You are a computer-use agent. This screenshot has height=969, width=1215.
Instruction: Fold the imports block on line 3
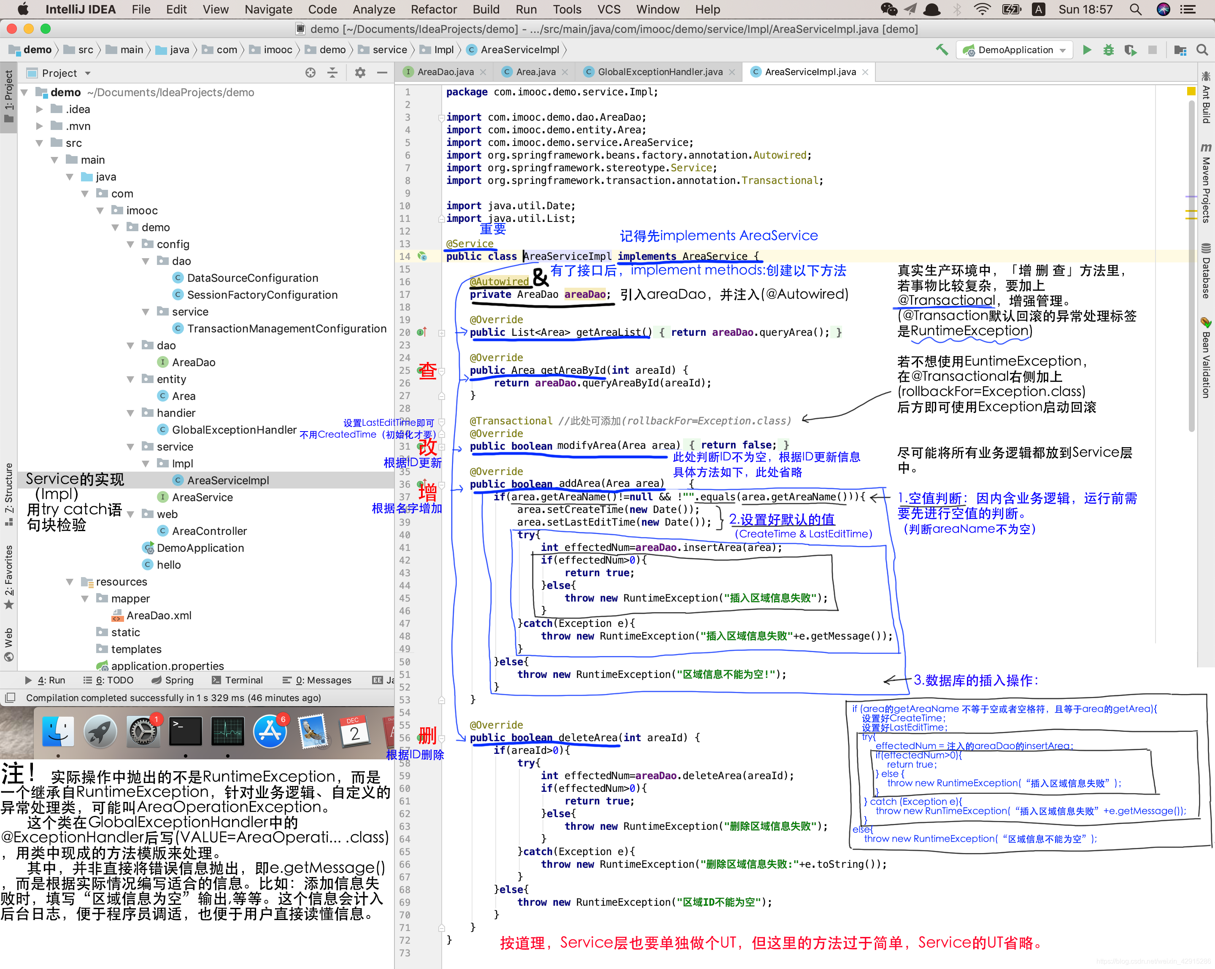(x=441, y=118)
